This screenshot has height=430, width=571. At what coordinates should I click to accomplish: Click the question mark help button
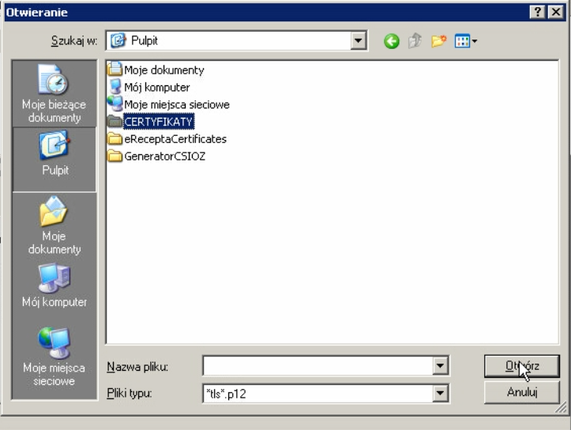pyautogui.click(x=539, y=12)
